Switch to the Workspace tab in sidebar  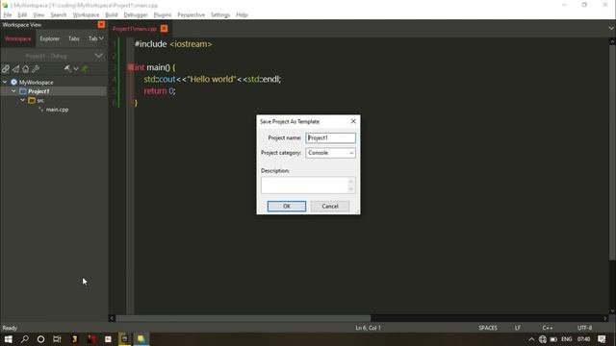18,38
